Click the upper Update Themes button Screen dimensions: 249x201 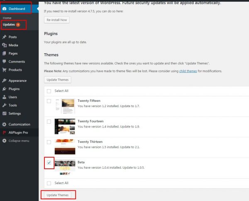tap(58, 80)
